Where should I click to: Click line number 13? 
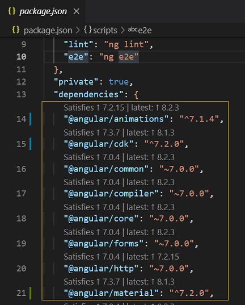point(21,94)
